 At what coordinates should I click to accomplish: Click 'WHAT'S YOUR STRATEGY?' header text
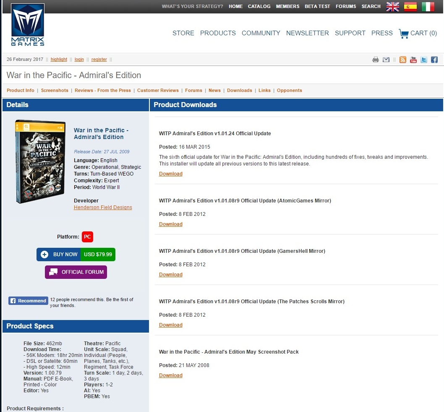(192, 6)
